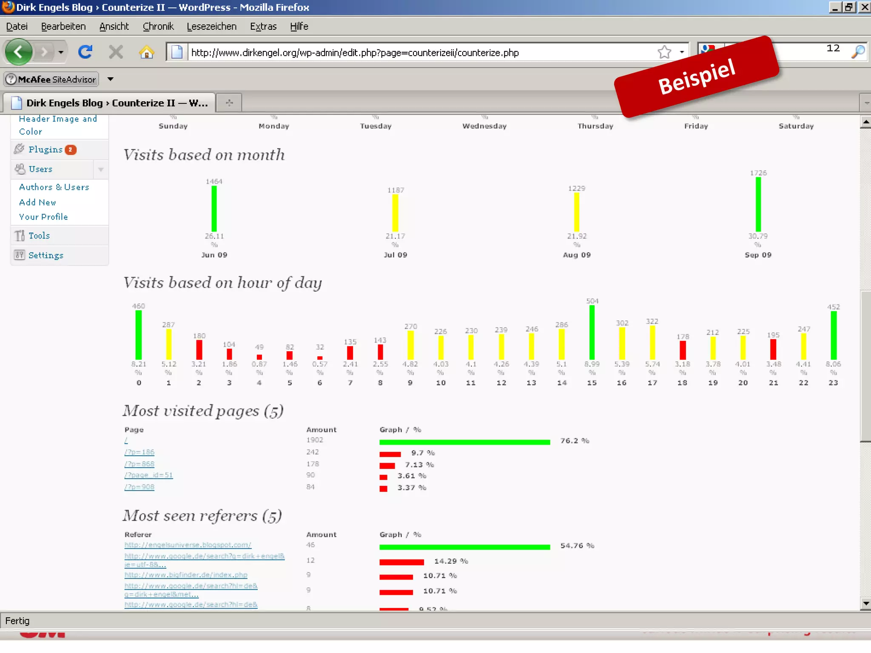Open the Chronik menu
The image size is (871, 653).
tap(158, 26)
